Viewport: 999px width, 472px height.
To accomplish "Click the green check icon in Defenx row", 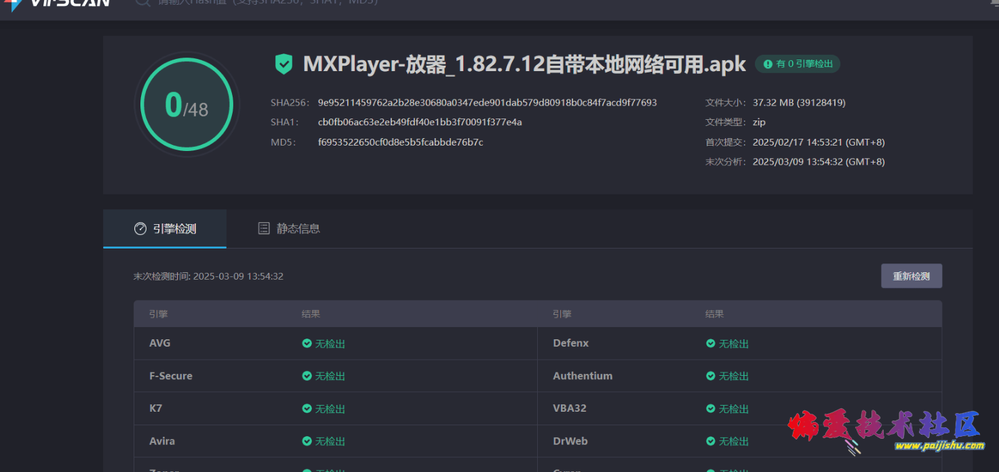I will (x=711, y=343).
